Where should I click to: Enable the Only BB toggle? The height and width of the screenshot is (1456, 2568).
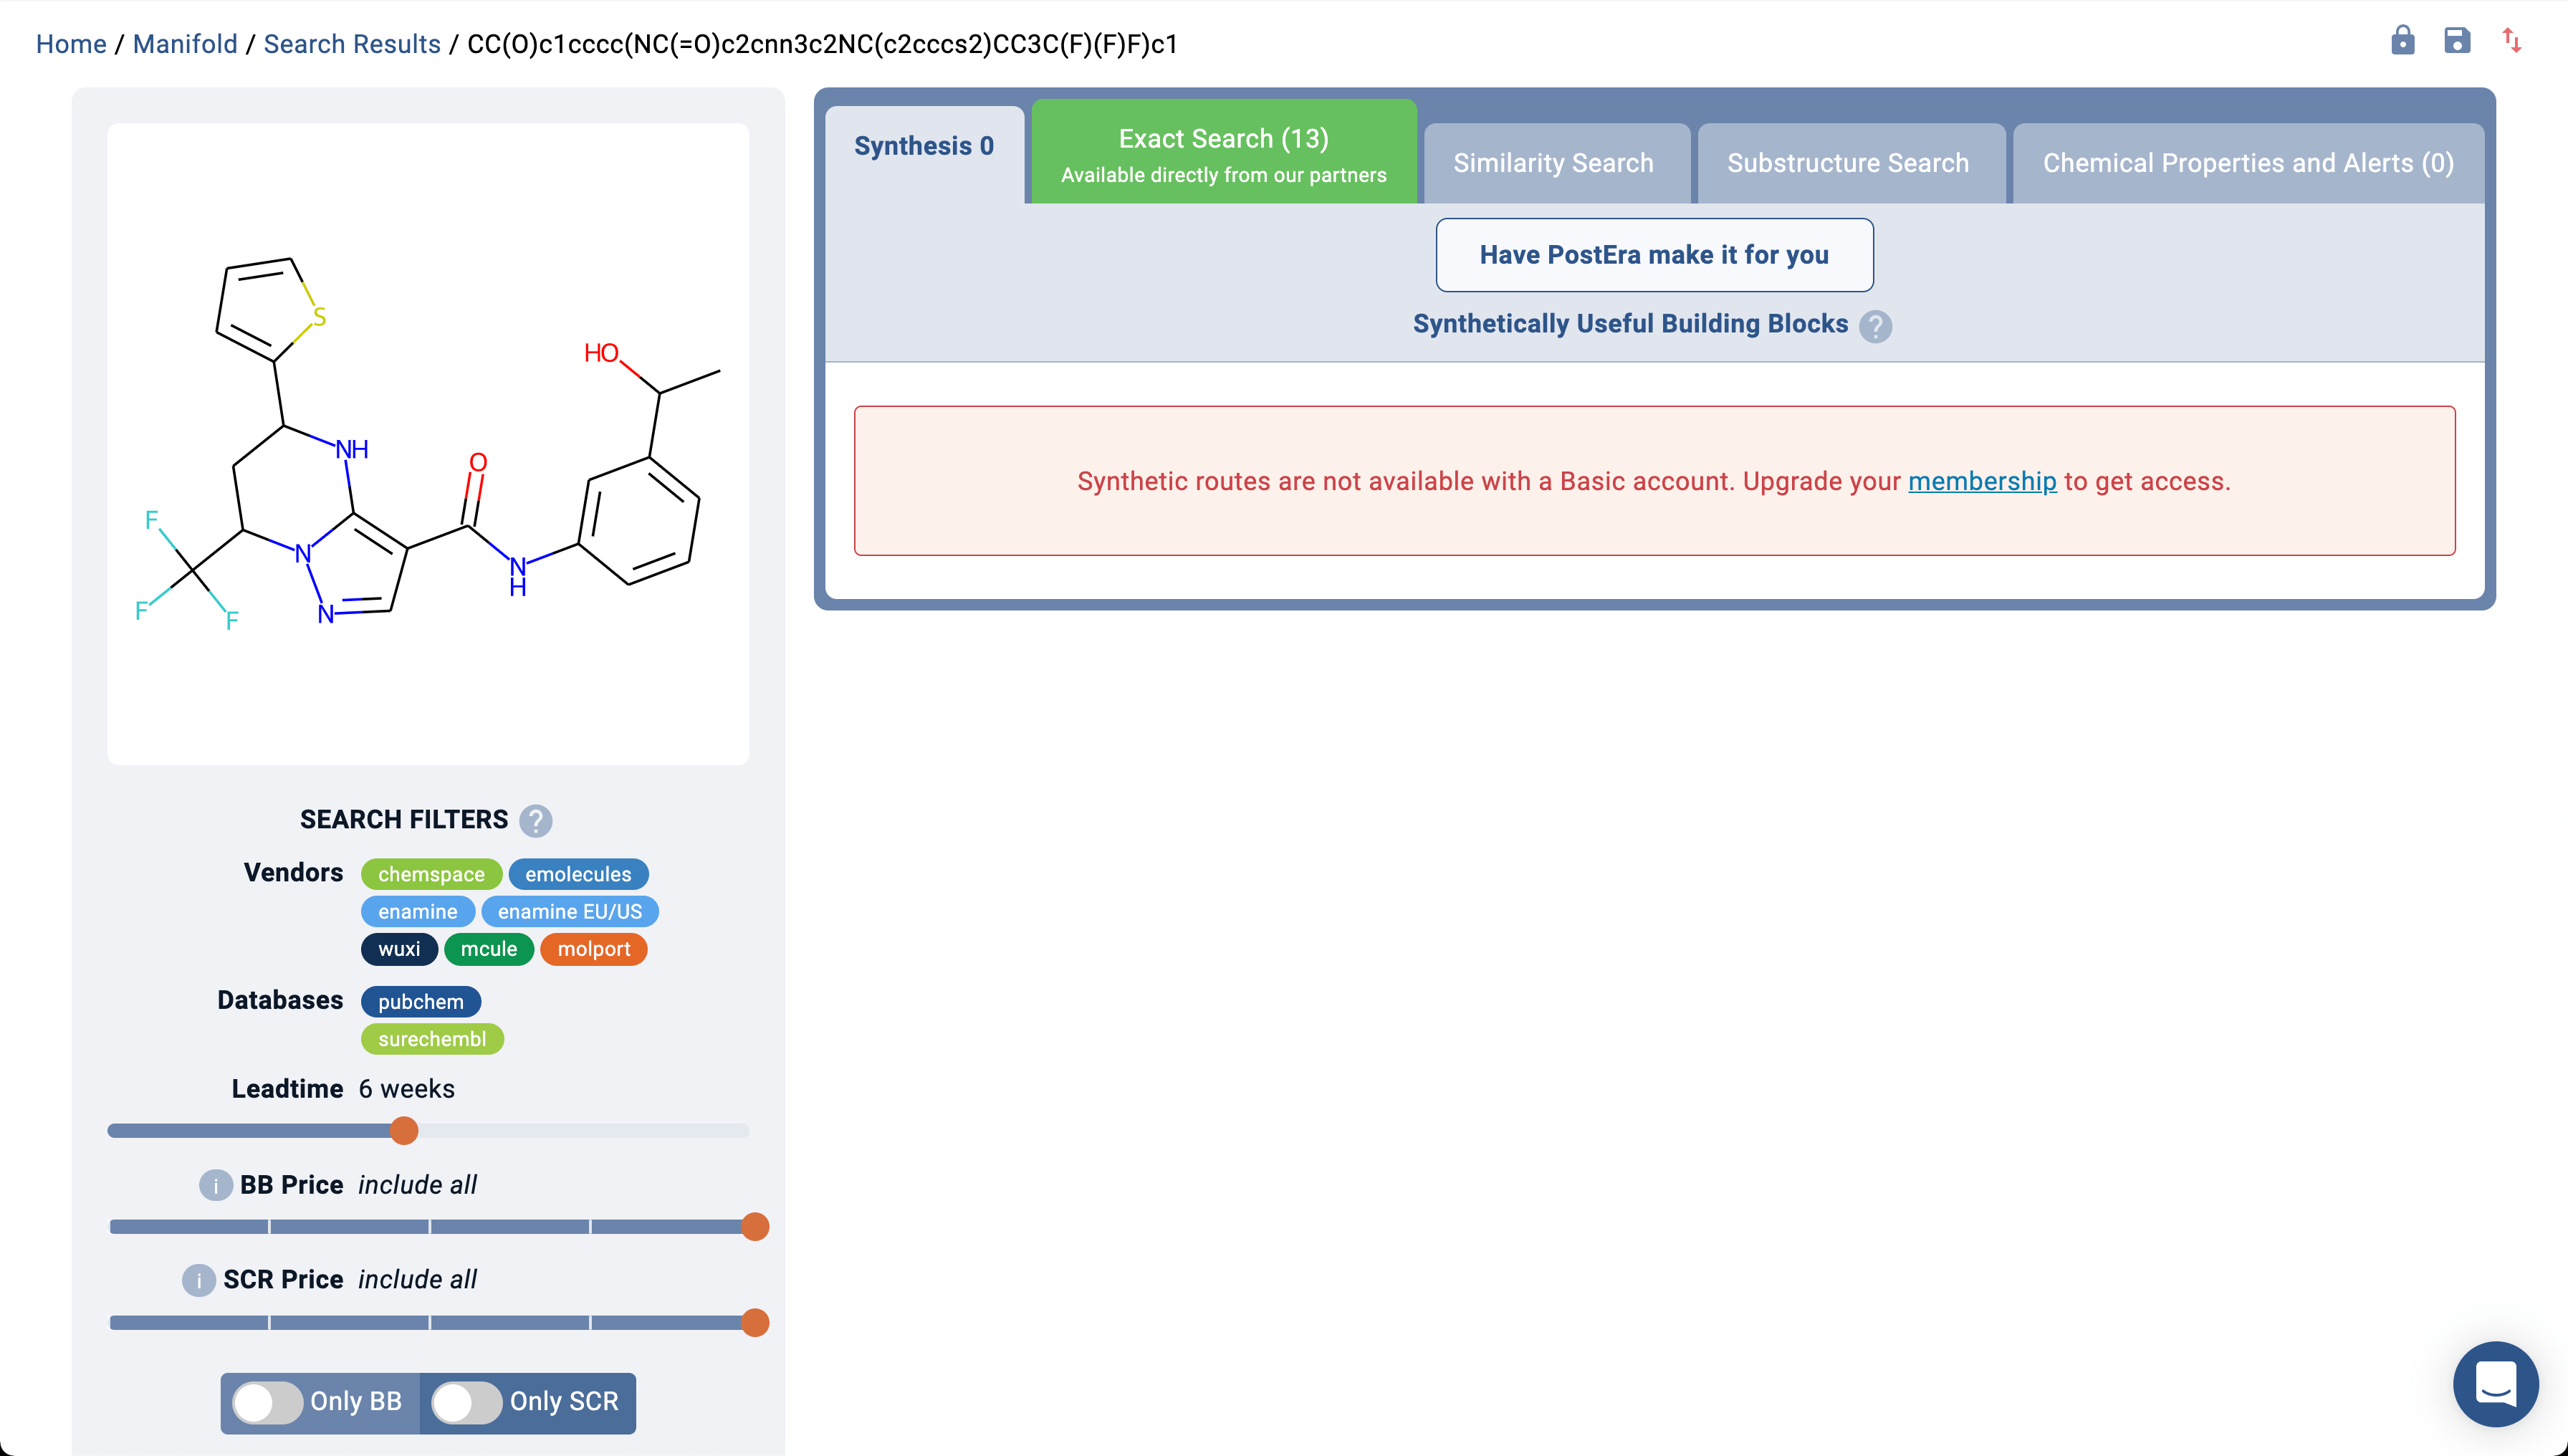tap(268, 1402)
